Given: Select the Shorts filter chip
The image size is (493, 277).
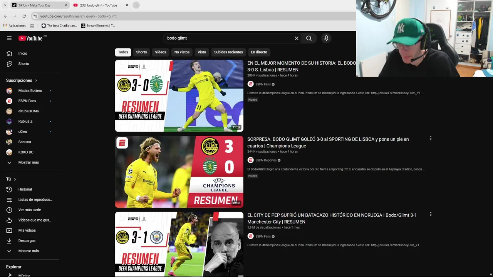Looking at the screenshot, I should 141,52.
